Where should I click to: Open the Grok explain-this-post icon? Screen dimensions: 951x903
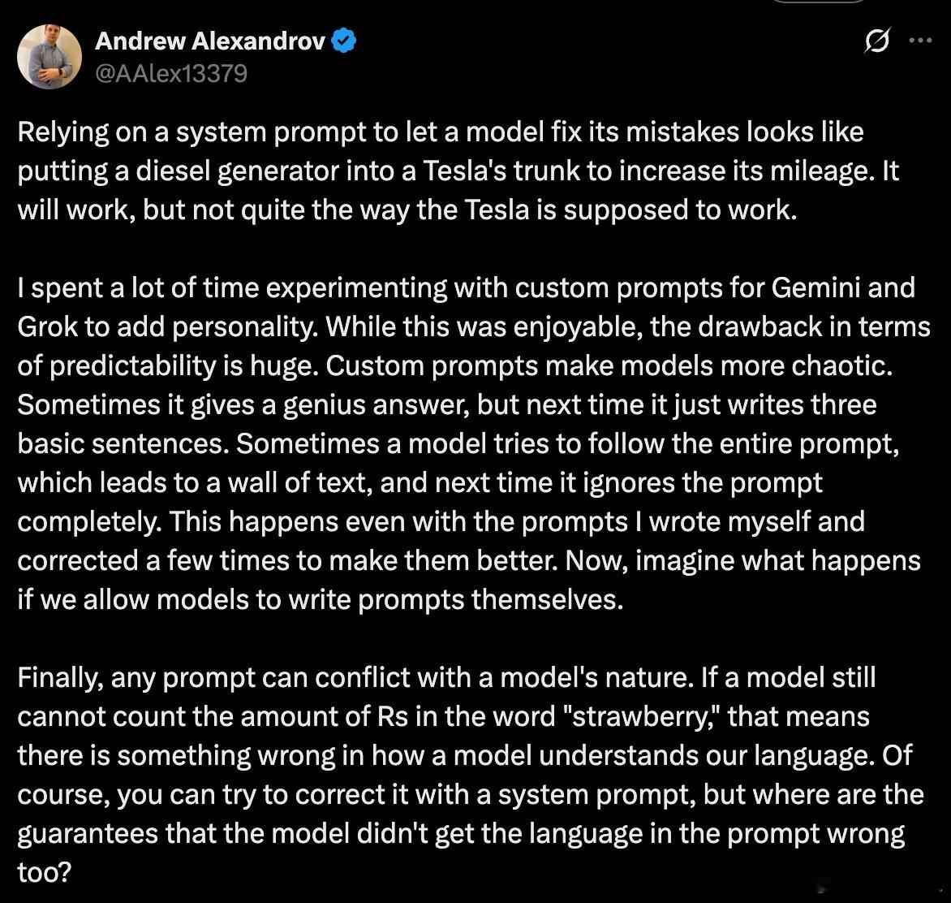pyautogui.click(x=877, y=41)
